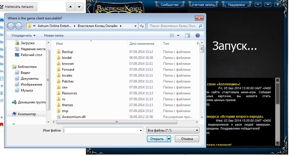Image resolution: width=289 pixels, height=156 pixels.
Task: Open the Сообщество launcher menu
Action: click(169, 5)
